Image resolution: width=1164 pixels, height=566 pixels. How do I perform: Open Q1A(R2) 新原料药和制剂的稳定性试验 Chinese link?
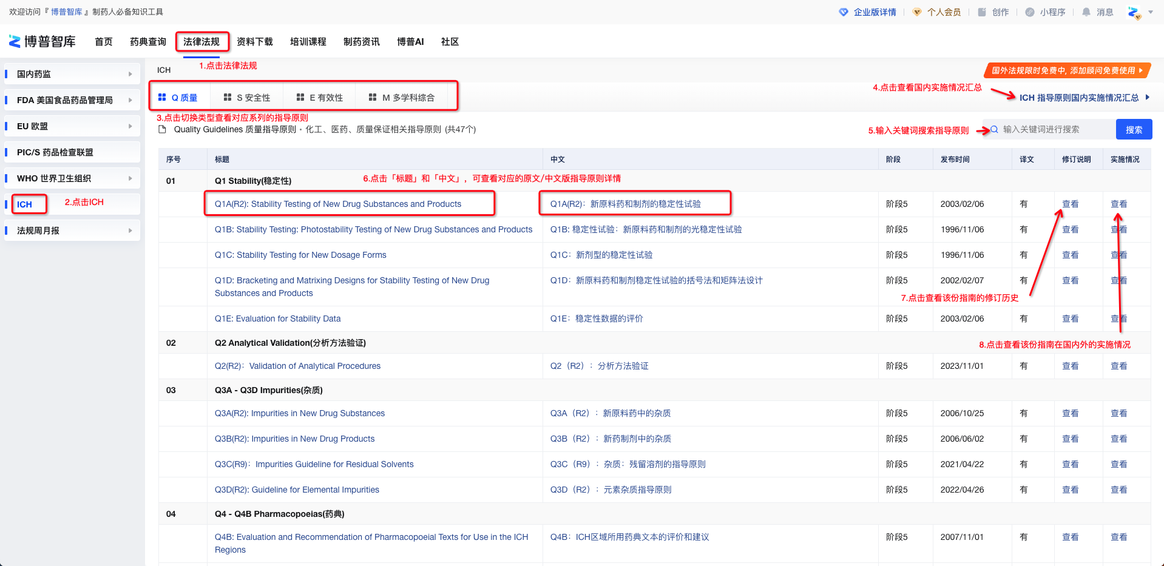[x=626, y=204]
